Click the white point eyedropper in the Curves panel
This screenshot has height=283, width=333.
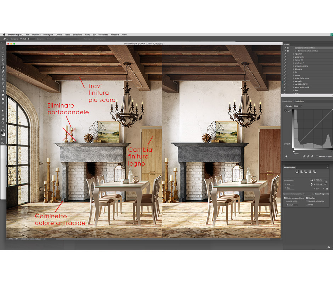point(312,156)
